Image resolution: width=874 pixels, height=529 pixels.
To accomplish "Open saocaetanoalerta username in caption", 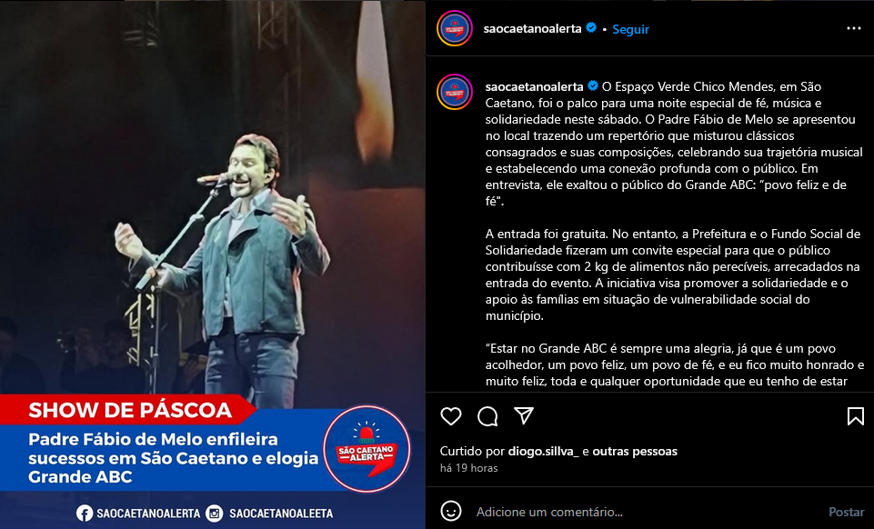I will pos(534,86).
